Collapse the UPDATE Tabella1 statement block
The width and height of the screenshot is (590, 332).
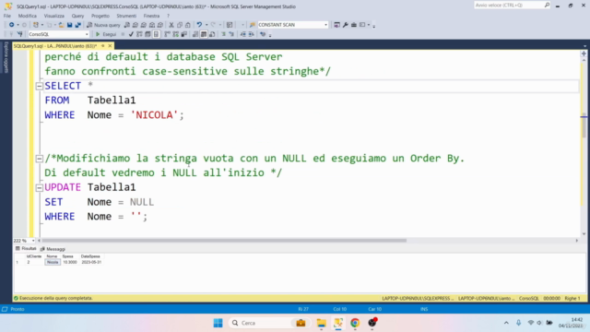39,187
